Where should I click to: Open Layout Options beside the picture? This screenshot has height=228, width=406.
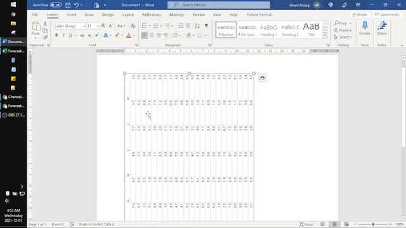click(x=262, y=77)
